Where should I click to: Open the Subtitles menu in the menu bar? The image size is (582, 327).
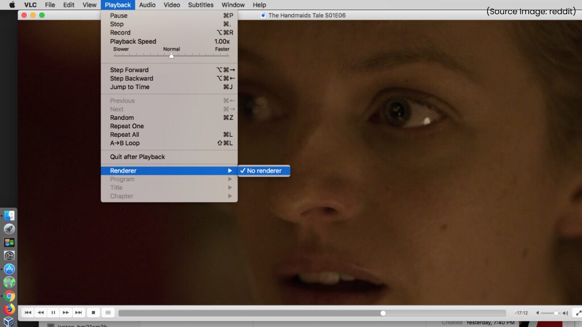pyautogui.click(x=201, y=5)
